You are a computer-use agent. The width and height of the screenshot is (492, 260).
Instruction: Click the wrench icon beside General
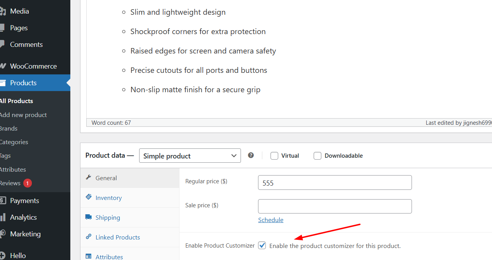[x=89, y=177]
